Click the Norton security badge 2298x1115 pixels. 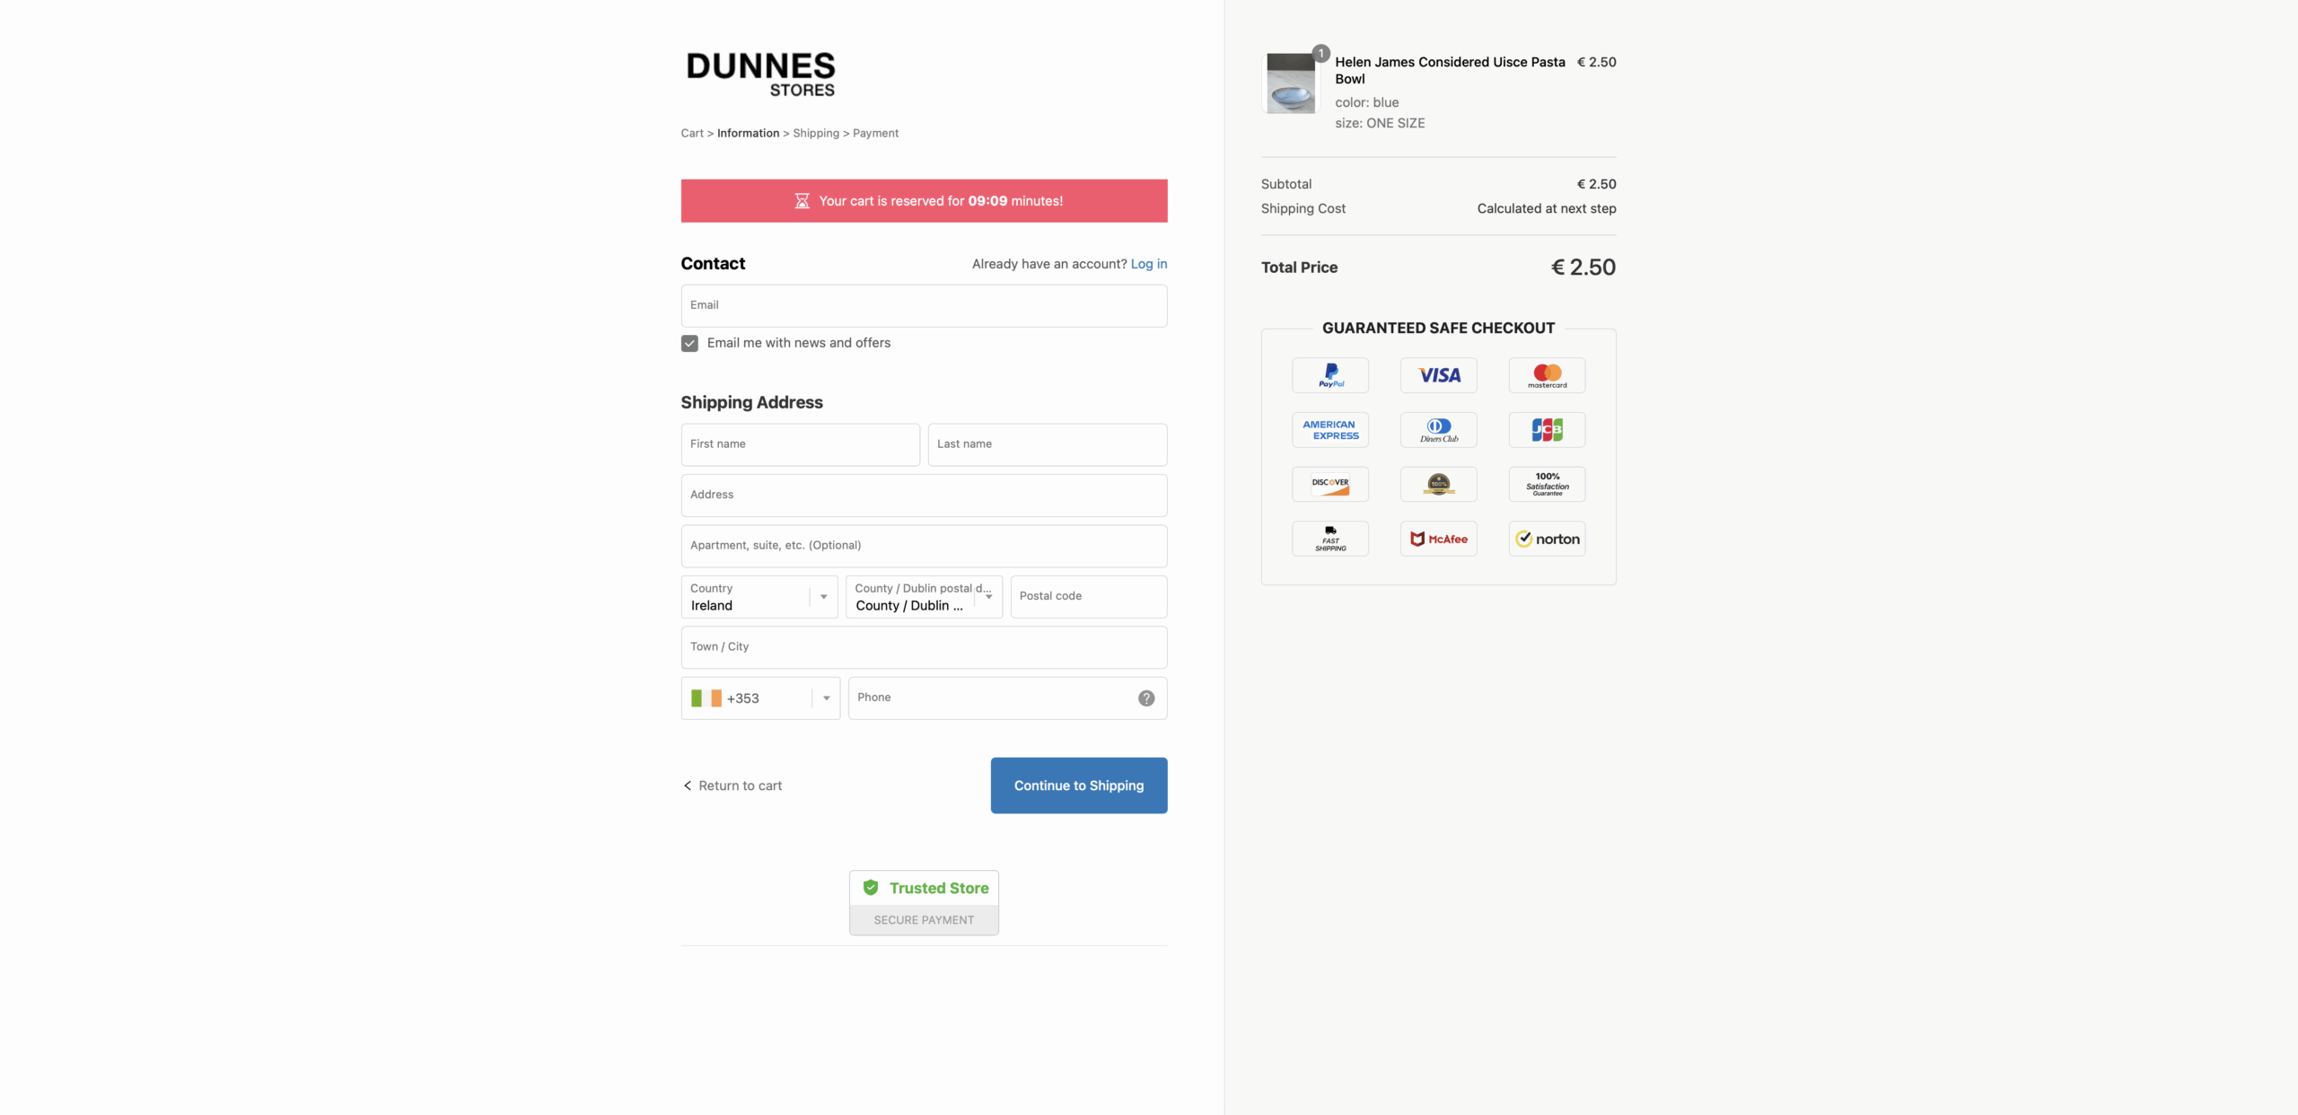click(1548, 539)
